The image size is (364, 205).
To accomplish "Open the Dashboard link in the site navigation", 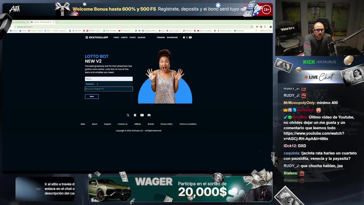I will coord(172,37).
